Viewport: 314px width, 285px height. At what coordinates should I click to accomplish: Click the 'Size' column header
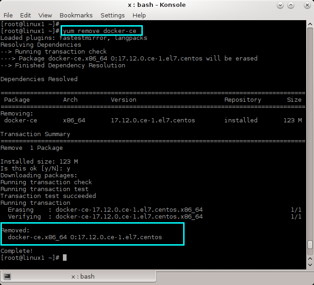(x=294, y=99)
